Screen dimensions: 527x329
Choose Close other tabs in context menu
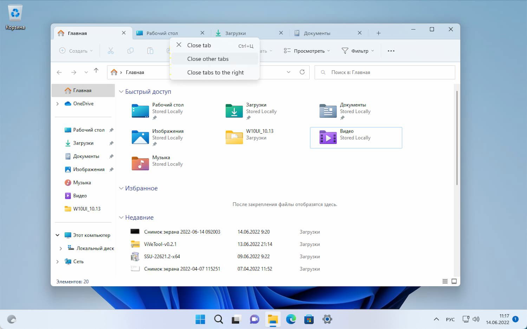click(x=215, y=59)
